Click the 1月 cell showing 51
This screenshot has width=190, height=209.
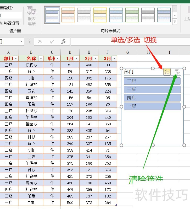(70, 65)
